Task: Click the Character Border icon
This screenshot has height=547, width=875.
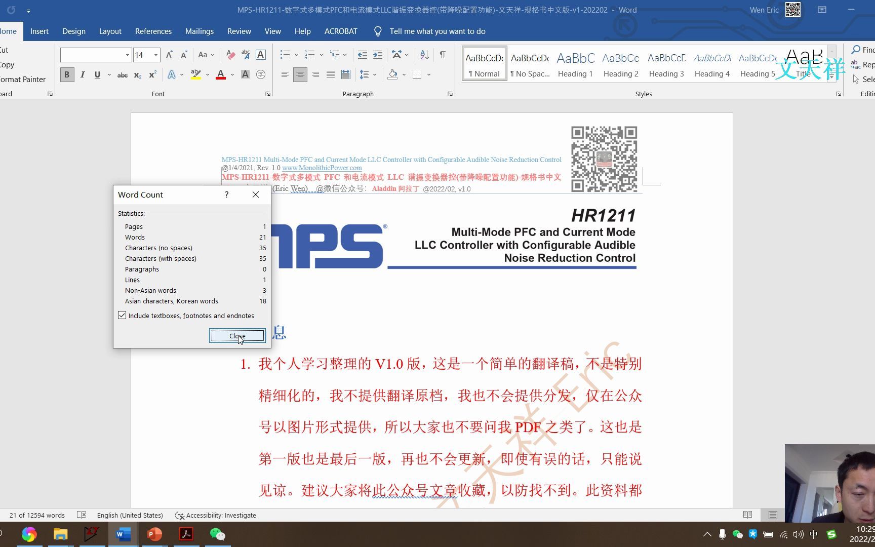Action: [261, 54]
